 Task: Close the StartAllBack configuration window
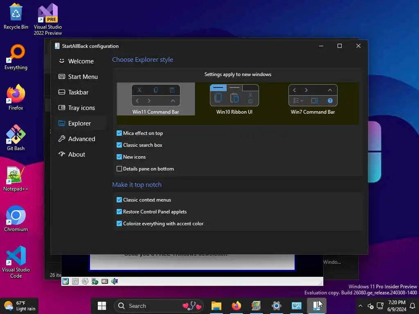pyautogui.click(x=358, y=46)
